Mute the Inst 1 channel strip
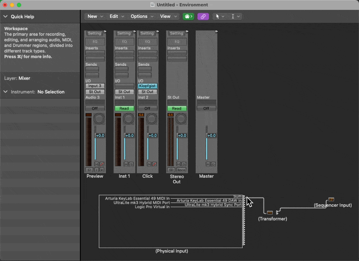 pyautogui.click(x=126, y=164)
